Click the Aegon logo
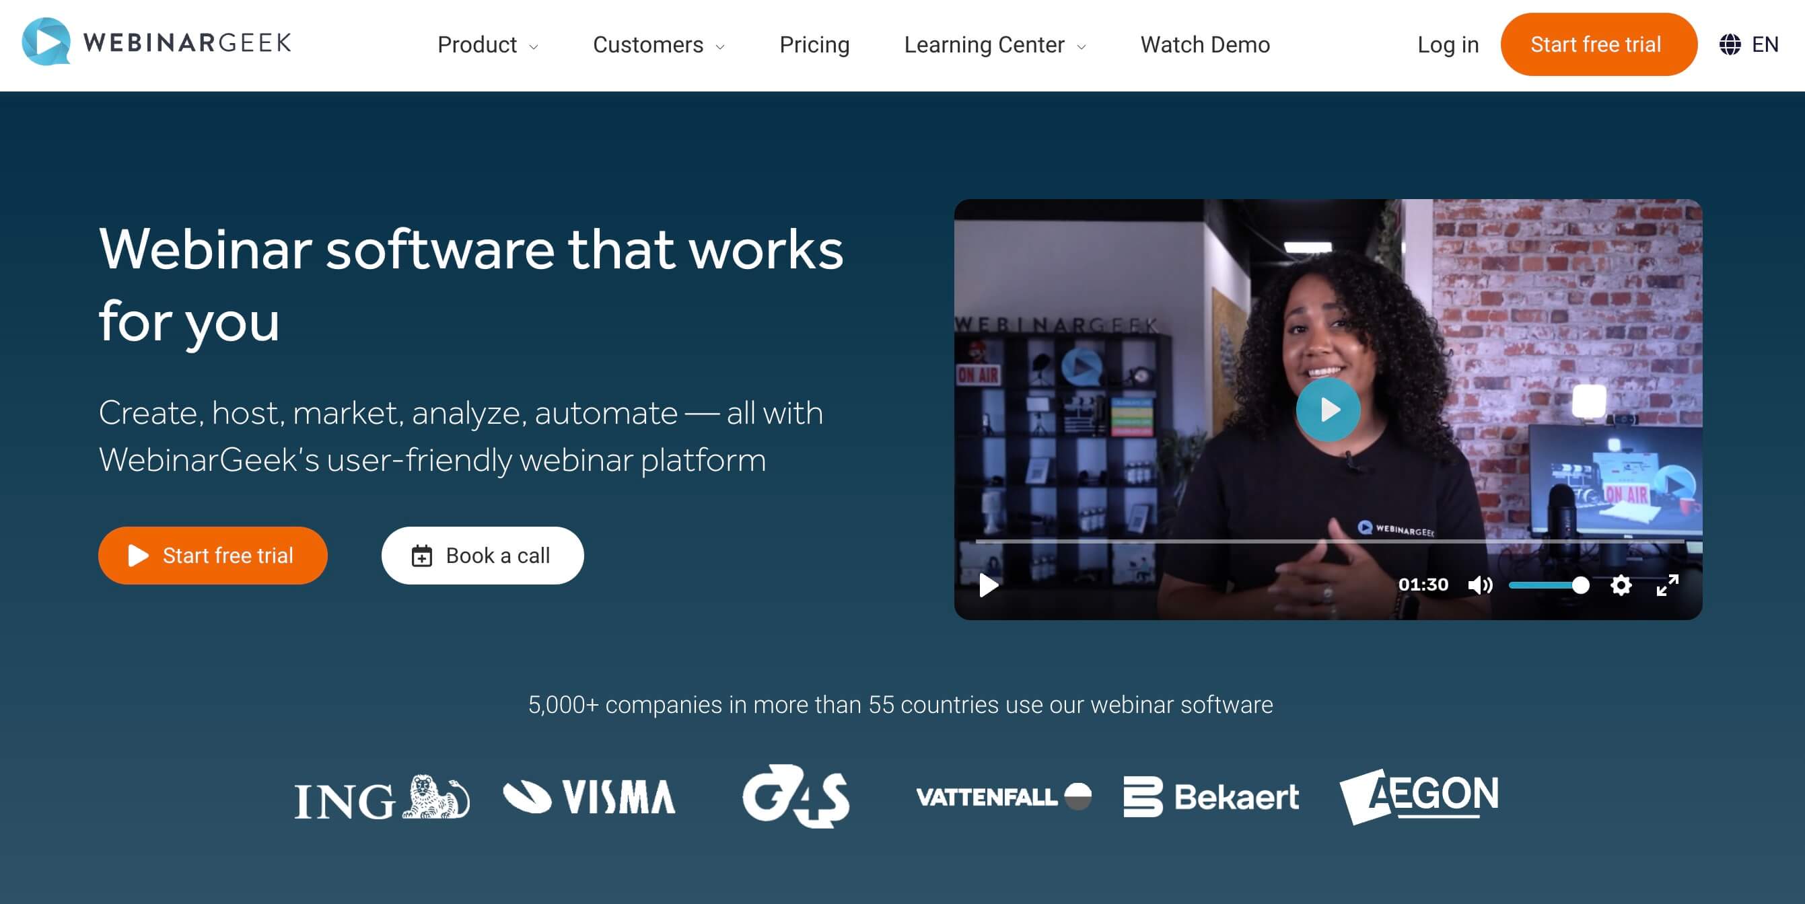The image size is (1805, 904). tap(1419, 796)
